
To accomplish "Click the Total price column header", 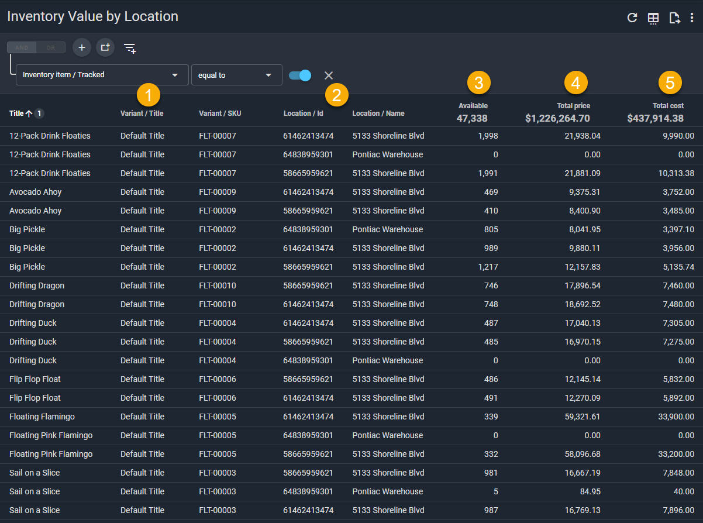I will (x=573, y=106).
